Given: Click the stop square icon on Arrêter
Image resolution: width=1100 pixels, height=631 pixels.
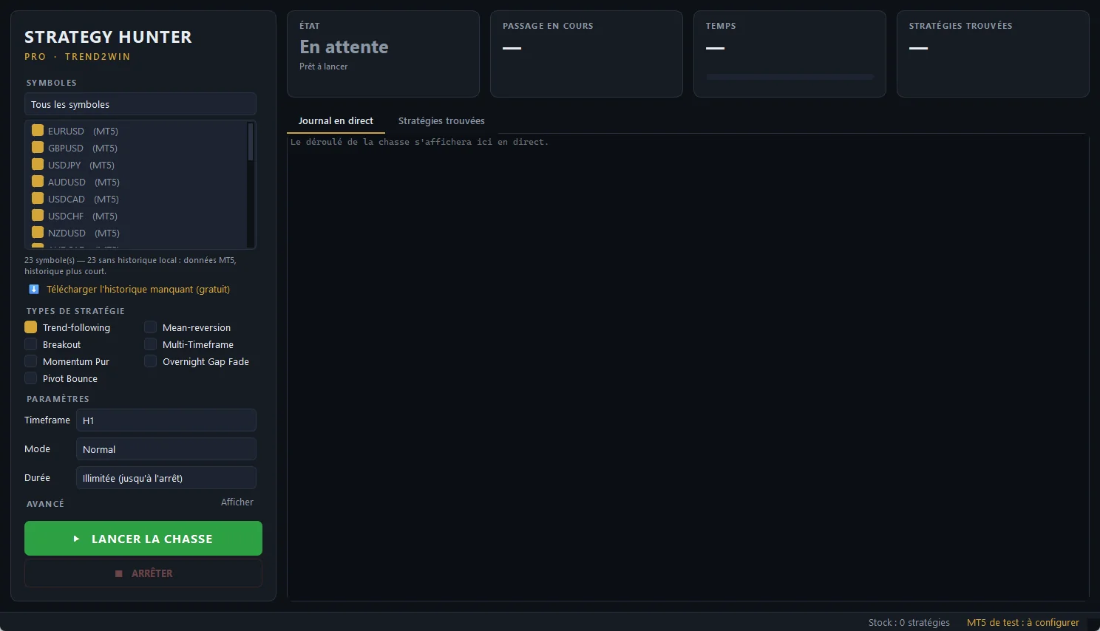Looking at the screenshot, I should pyautogui.click(x=118, y=573).
